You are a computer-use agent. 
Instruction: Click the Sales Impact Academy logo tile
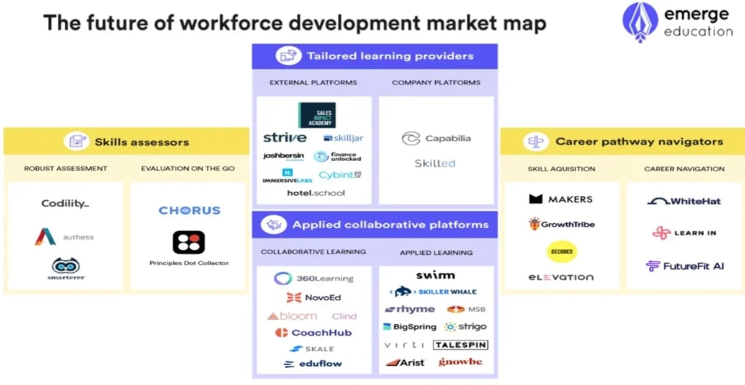click(317, 115)
